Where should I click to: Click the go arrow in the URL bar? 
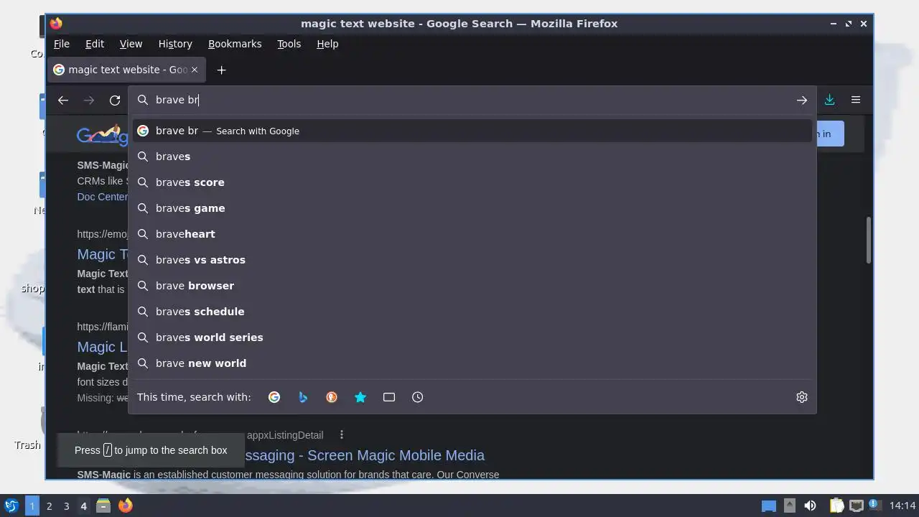point(802,101)
